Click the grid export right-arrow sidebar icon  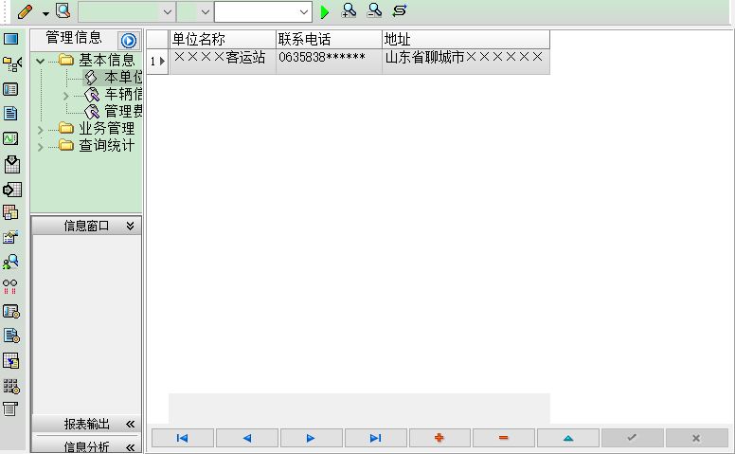pyautogui.click(x=12, y=190)
